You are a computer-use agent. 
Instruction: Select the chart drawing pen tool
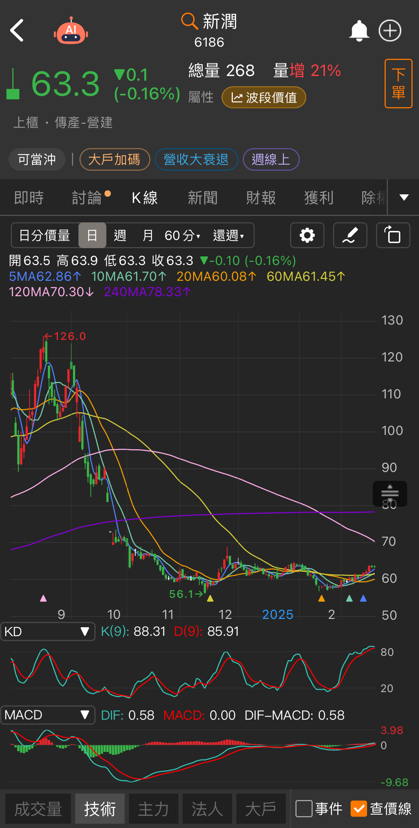point(350,236)
